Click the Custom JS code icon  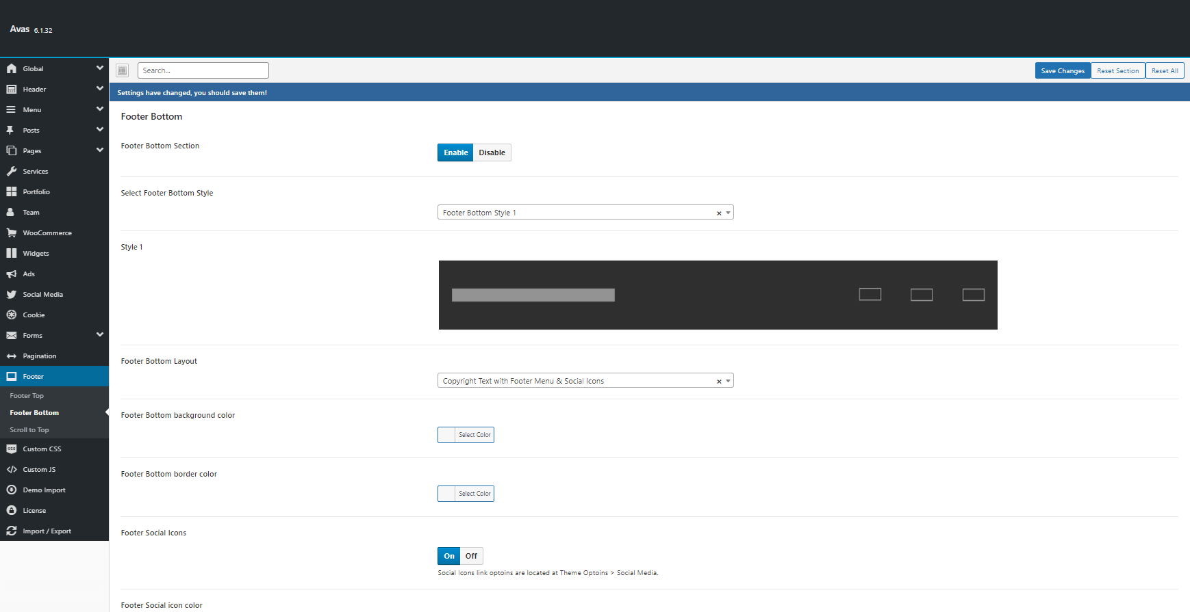click(12, 470)
